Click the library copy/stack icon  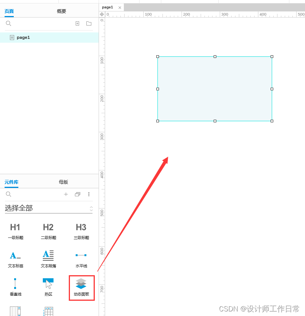coord(78,194)
